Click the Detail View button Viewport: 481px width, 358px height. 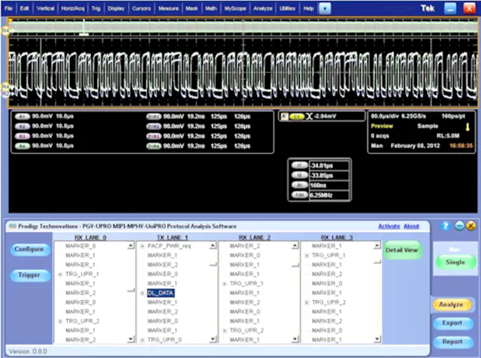point(403,250)
